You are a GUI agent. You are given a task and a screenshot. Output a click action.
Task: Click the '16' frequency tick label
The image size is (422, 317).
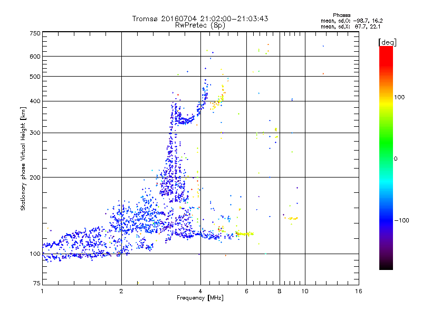[359, 291]
